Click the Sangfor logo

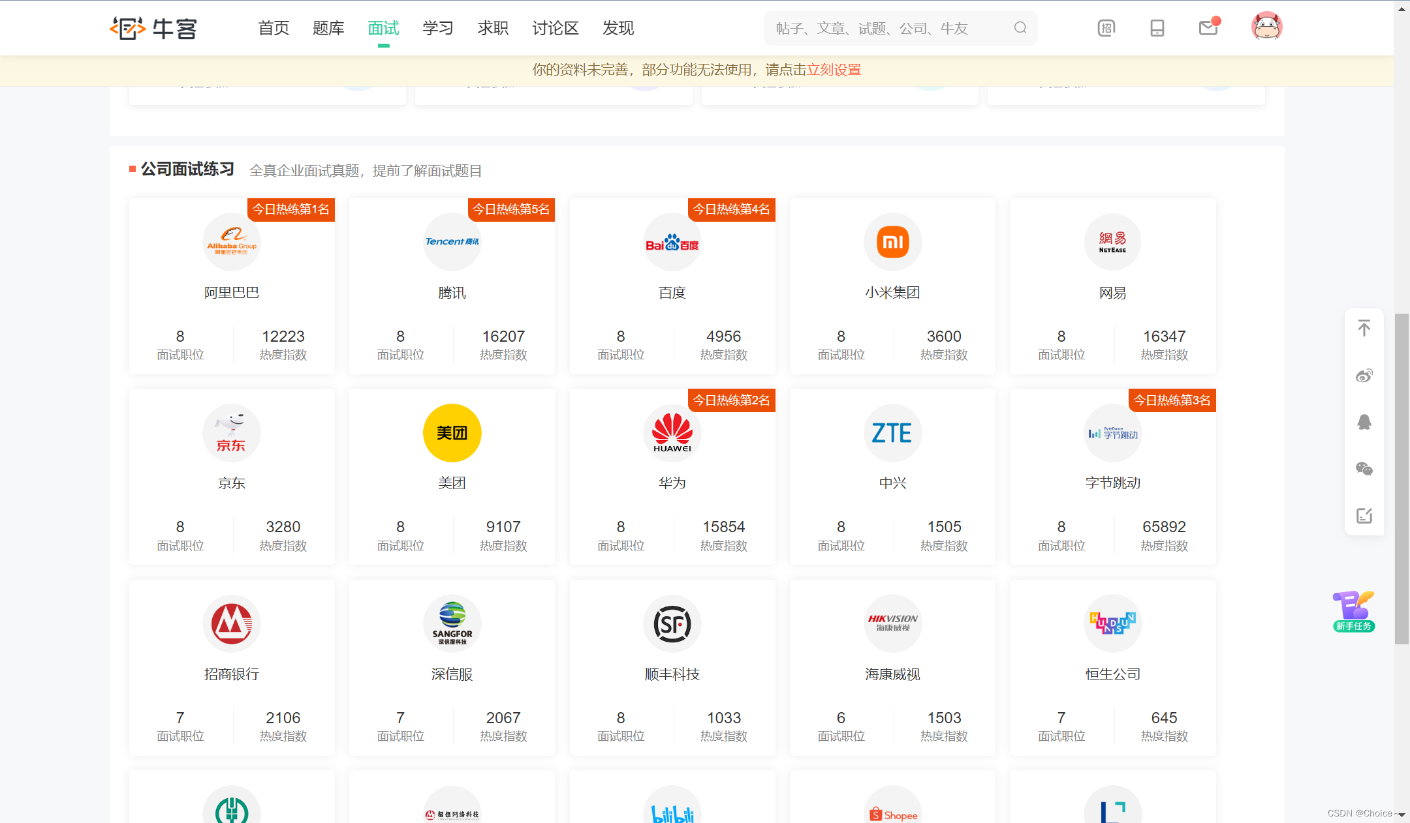coord(452,623)
